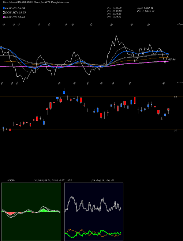This screenshot has height=241, width=183.
Task: Select the 'DOW PT: 58.15' legend text
Action: [15, 17]
